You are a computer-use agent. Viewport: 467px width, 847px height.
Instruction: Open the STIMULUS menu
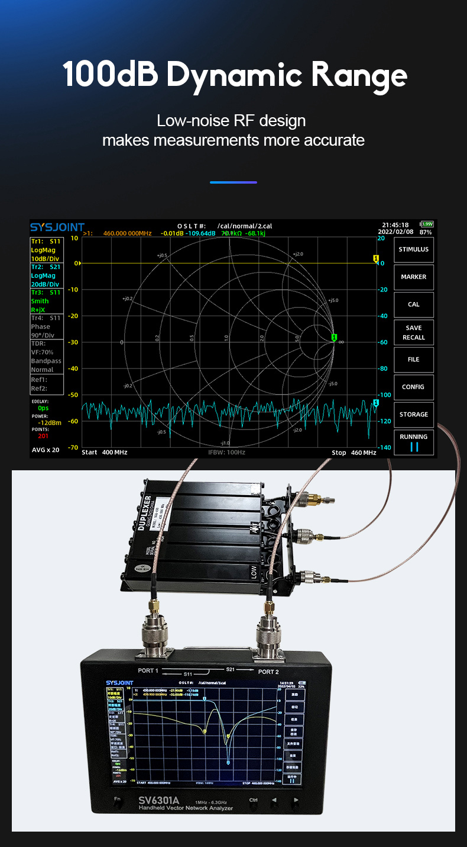click(413, 249)
